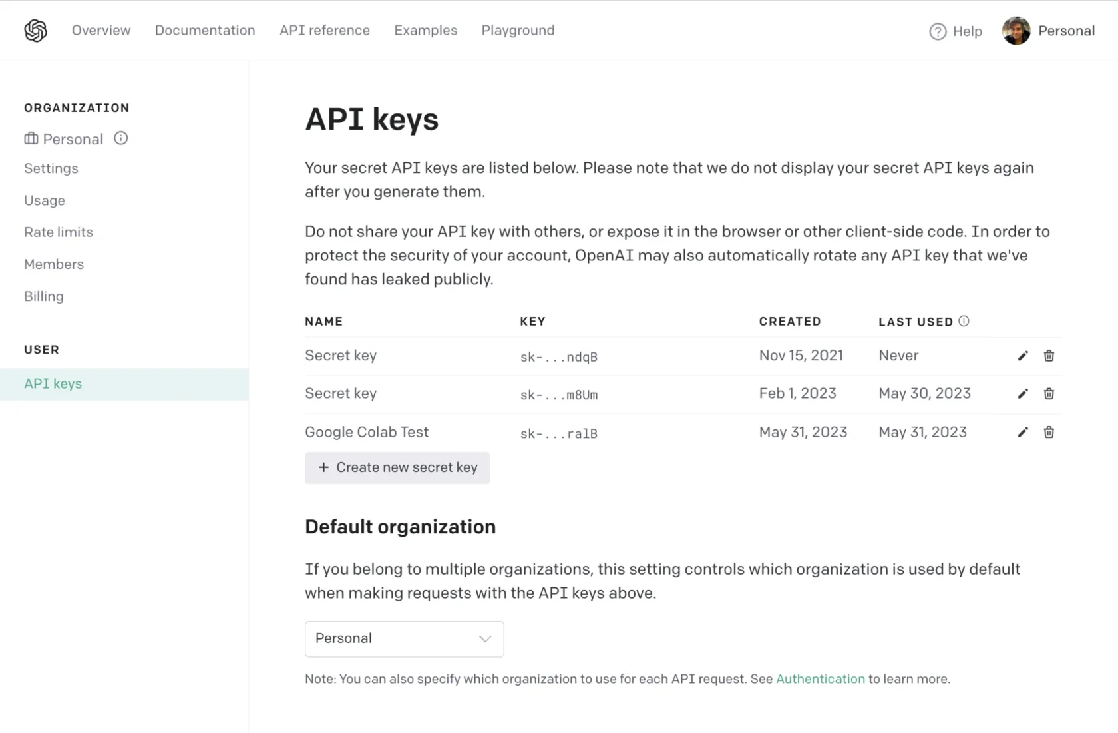1118x733 pixels.
Task: Open the user profile avatar
Action: pyautogui.click(x=1016, y=31)
